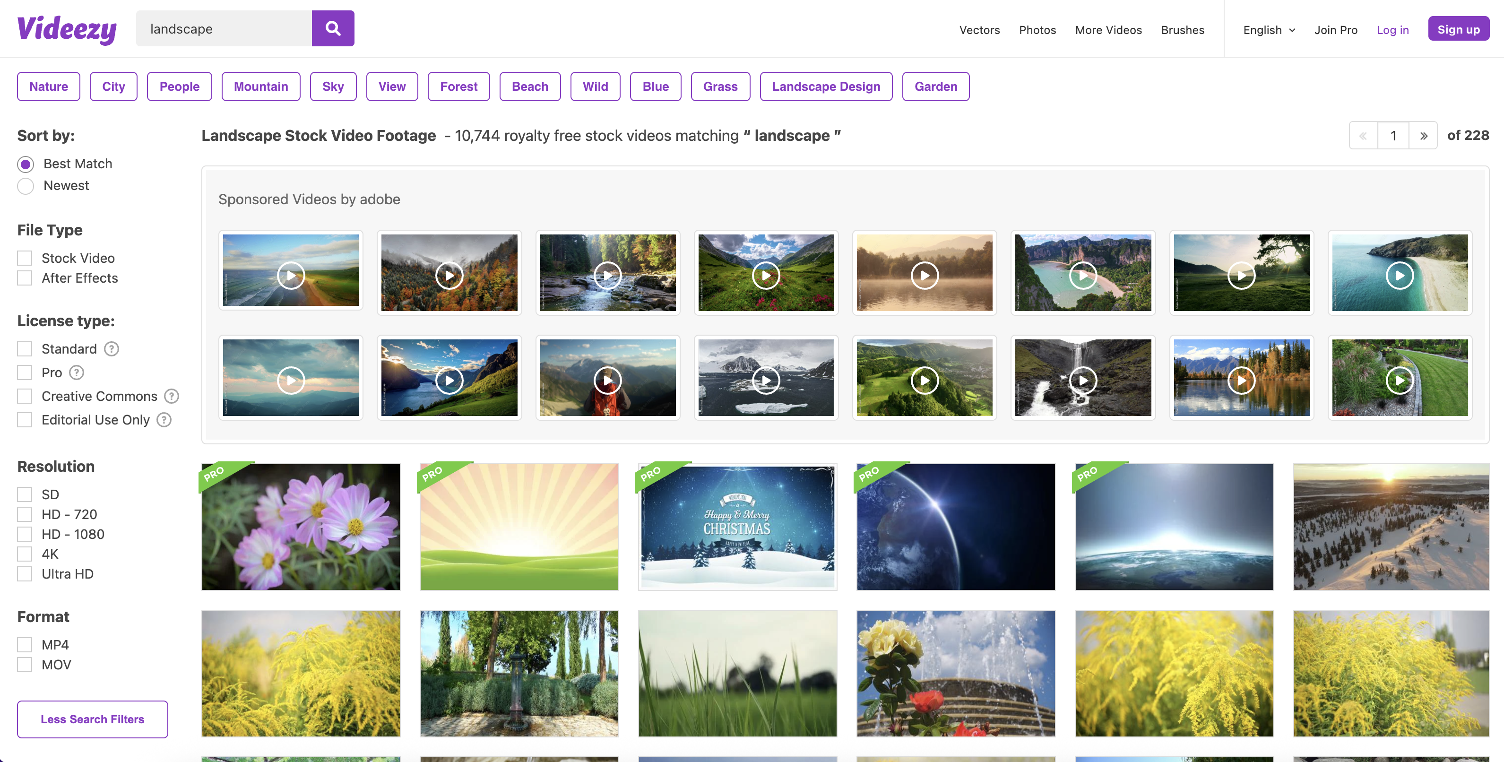Viewport: 1504px width, 762px height.
Task: Check the 4K resolution filter
Action: tap(25, 554)
